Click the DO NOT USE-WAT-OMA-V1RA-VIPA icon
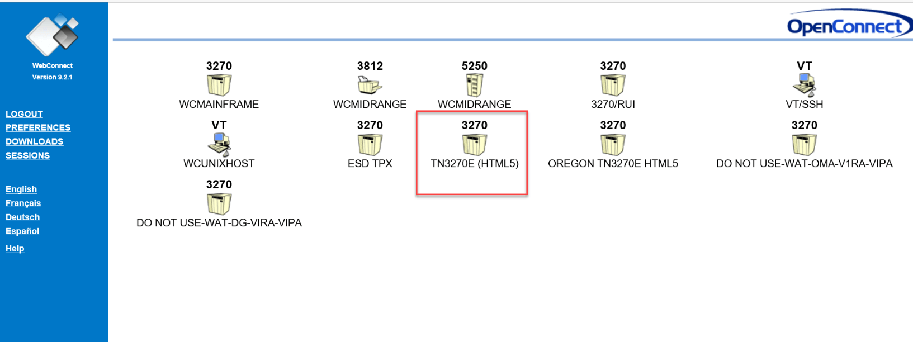The width and height of the screenshot is (913, 342). [805, 145]
